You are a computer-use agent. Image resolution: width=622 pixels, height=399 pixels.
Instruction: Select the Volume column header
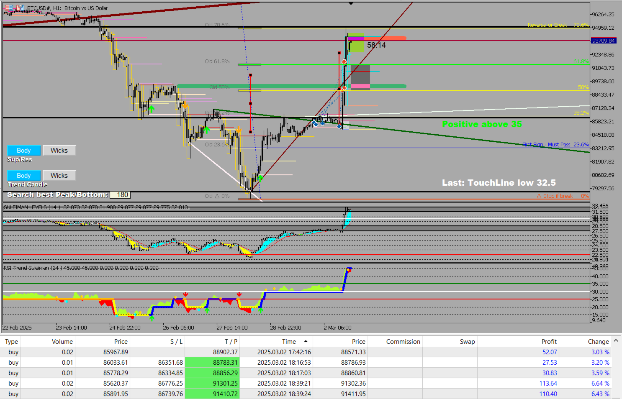point(62,342)
